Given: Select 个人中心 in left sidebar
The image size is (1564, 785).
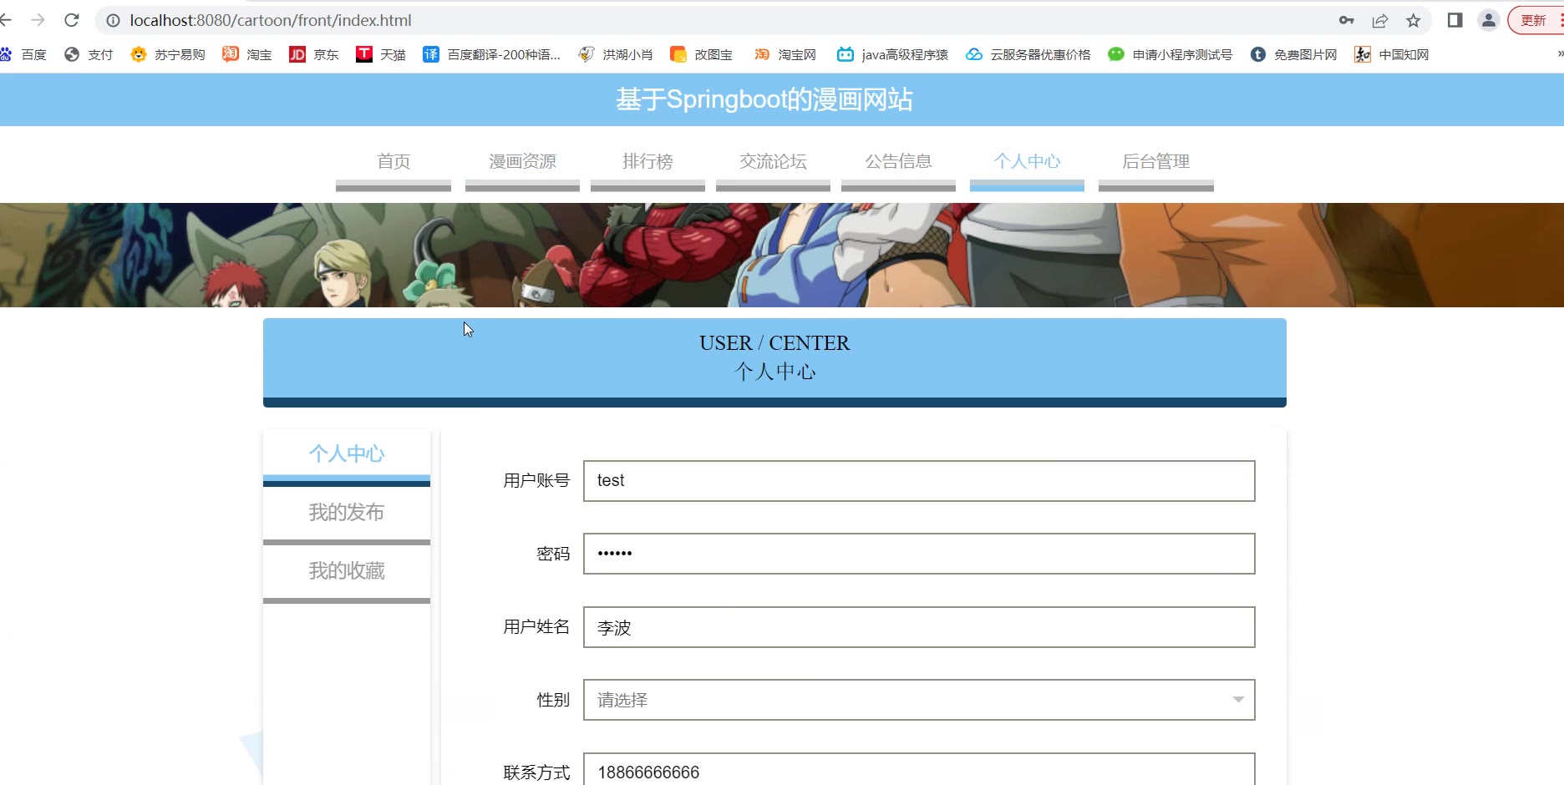Looking at the screenshot, I should pos(347,454).
